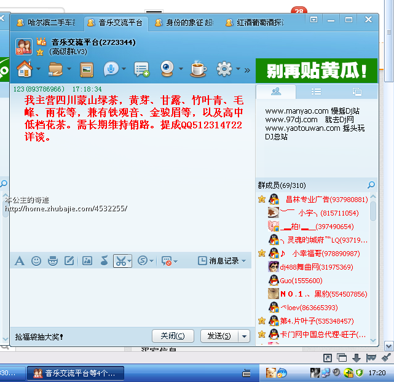The image size is (394, 382).
Task: Start a group voice chat microphone
Action: pos(111,69)
